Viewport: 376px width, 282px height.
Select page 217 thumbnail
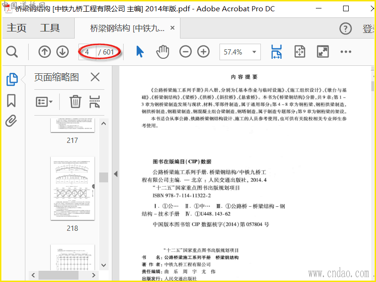coord(72,125)
